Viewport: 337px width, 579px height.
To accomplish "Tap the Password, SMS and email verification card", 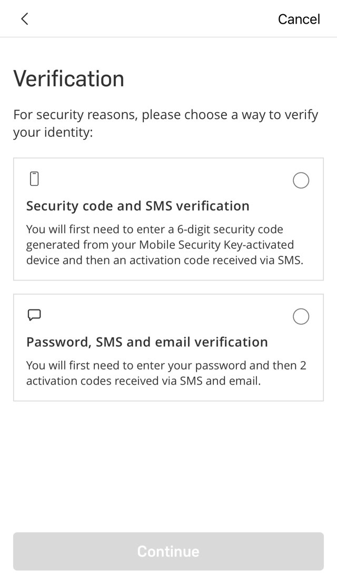I will click(168, 347).
